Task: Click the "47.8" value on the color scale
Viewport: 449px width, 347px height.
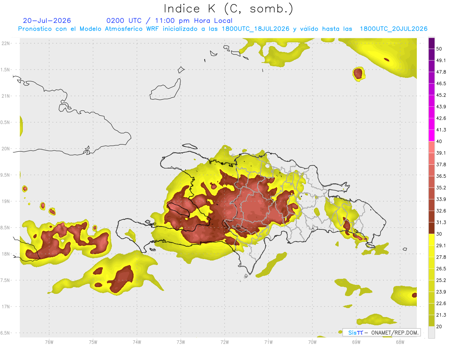Action: pos(441,72)
